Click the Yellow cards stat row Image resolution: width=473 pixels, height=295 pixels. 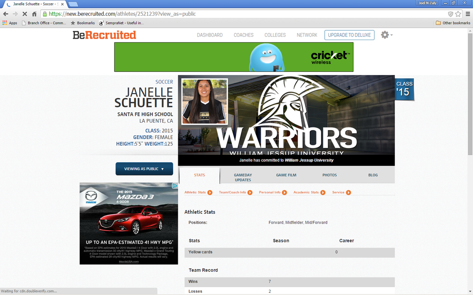[x=290, y=252]
